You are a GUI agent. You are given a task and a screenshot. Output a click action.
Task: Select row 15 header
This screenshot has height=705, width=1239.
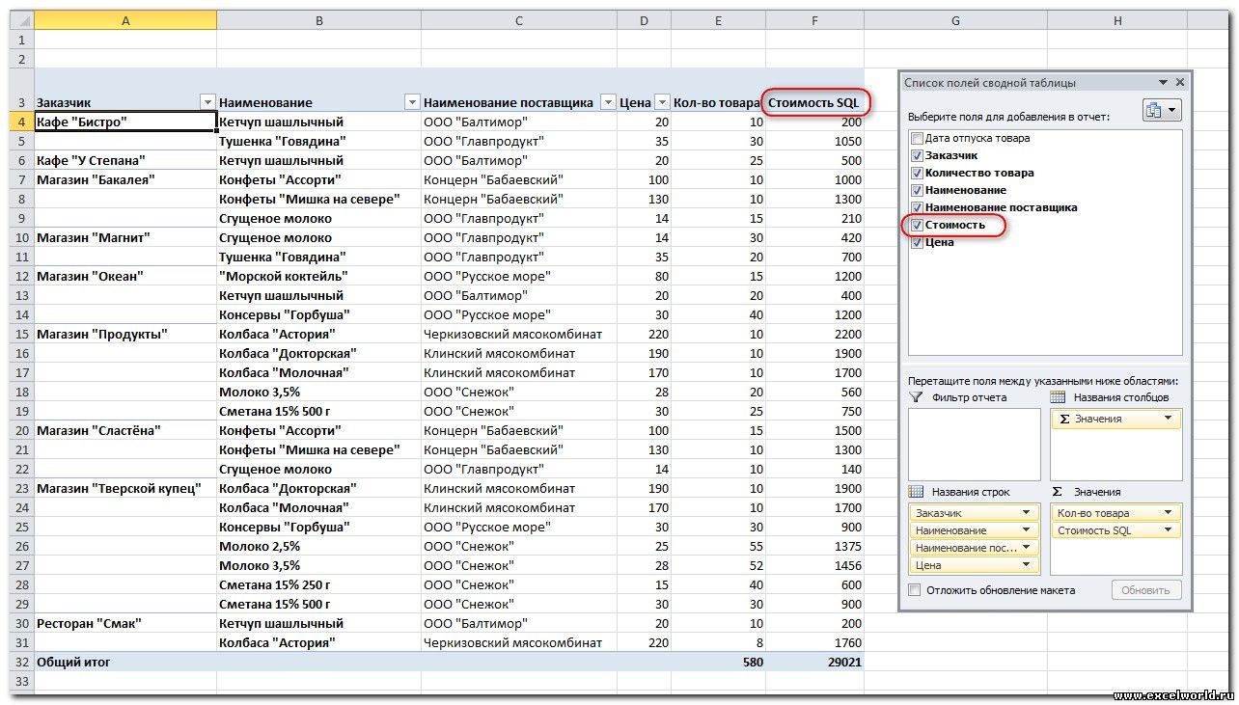[21, 334]
